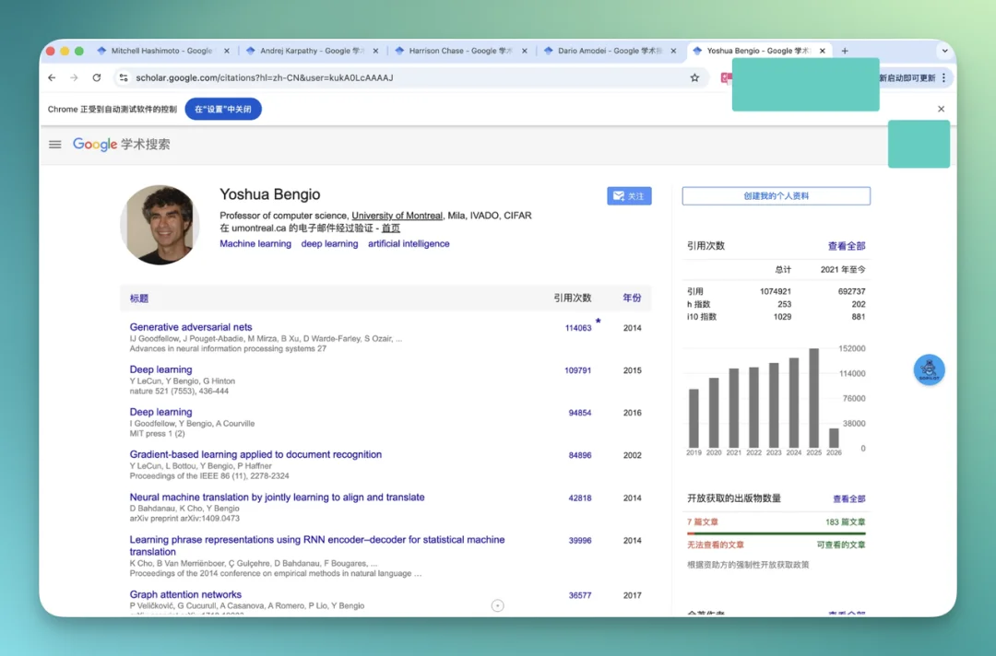Click the floating robot assistant icon
Screen dimensions: 996x656
929,369
